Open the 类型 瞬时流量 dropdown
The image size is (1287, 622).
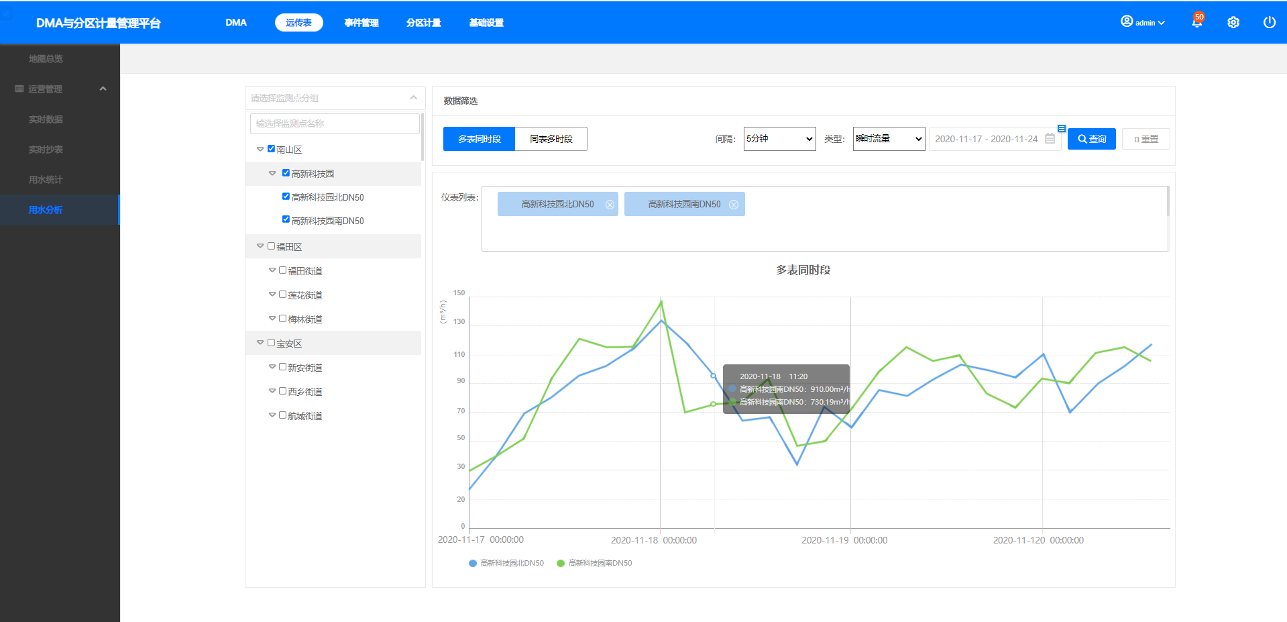(x=889, y=139)
